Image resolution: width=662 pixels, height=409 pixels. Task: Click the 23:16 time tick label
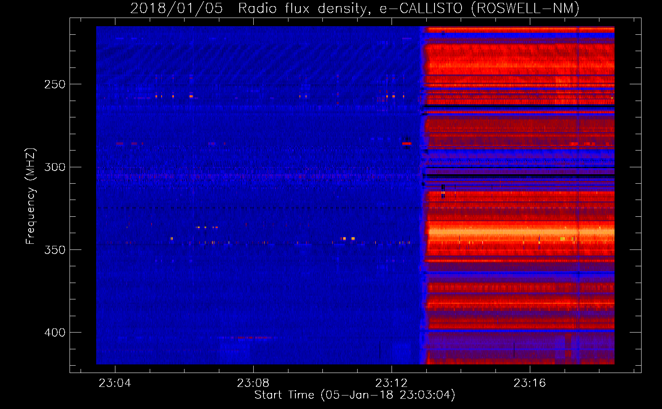pyautogui.click(x=530, y=383)
